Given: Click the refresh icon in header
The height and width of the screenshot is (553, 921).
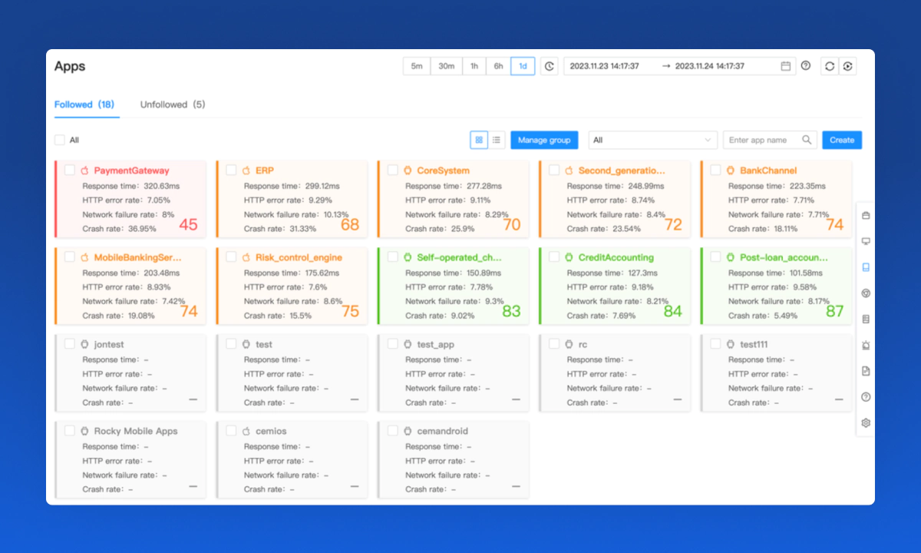Looking at the screenshot, I should coord(830,66).
